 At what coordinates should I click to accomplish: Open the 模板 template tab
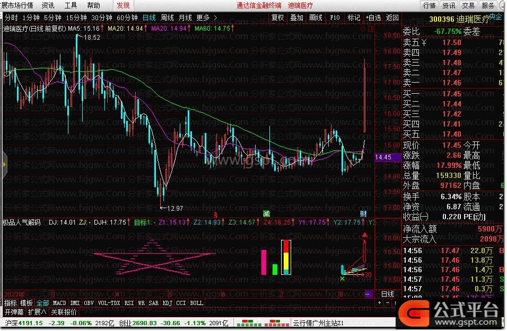coord(26,303)
